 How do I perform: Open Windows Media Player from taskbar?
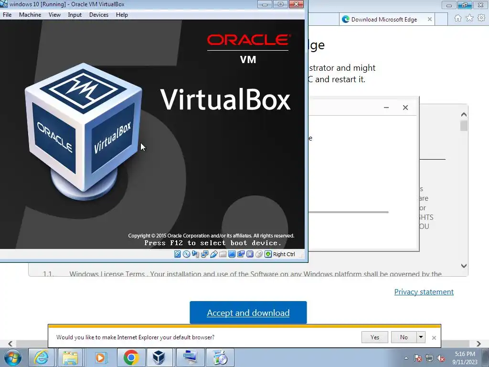pyautogui.click(x=100, y=357)
